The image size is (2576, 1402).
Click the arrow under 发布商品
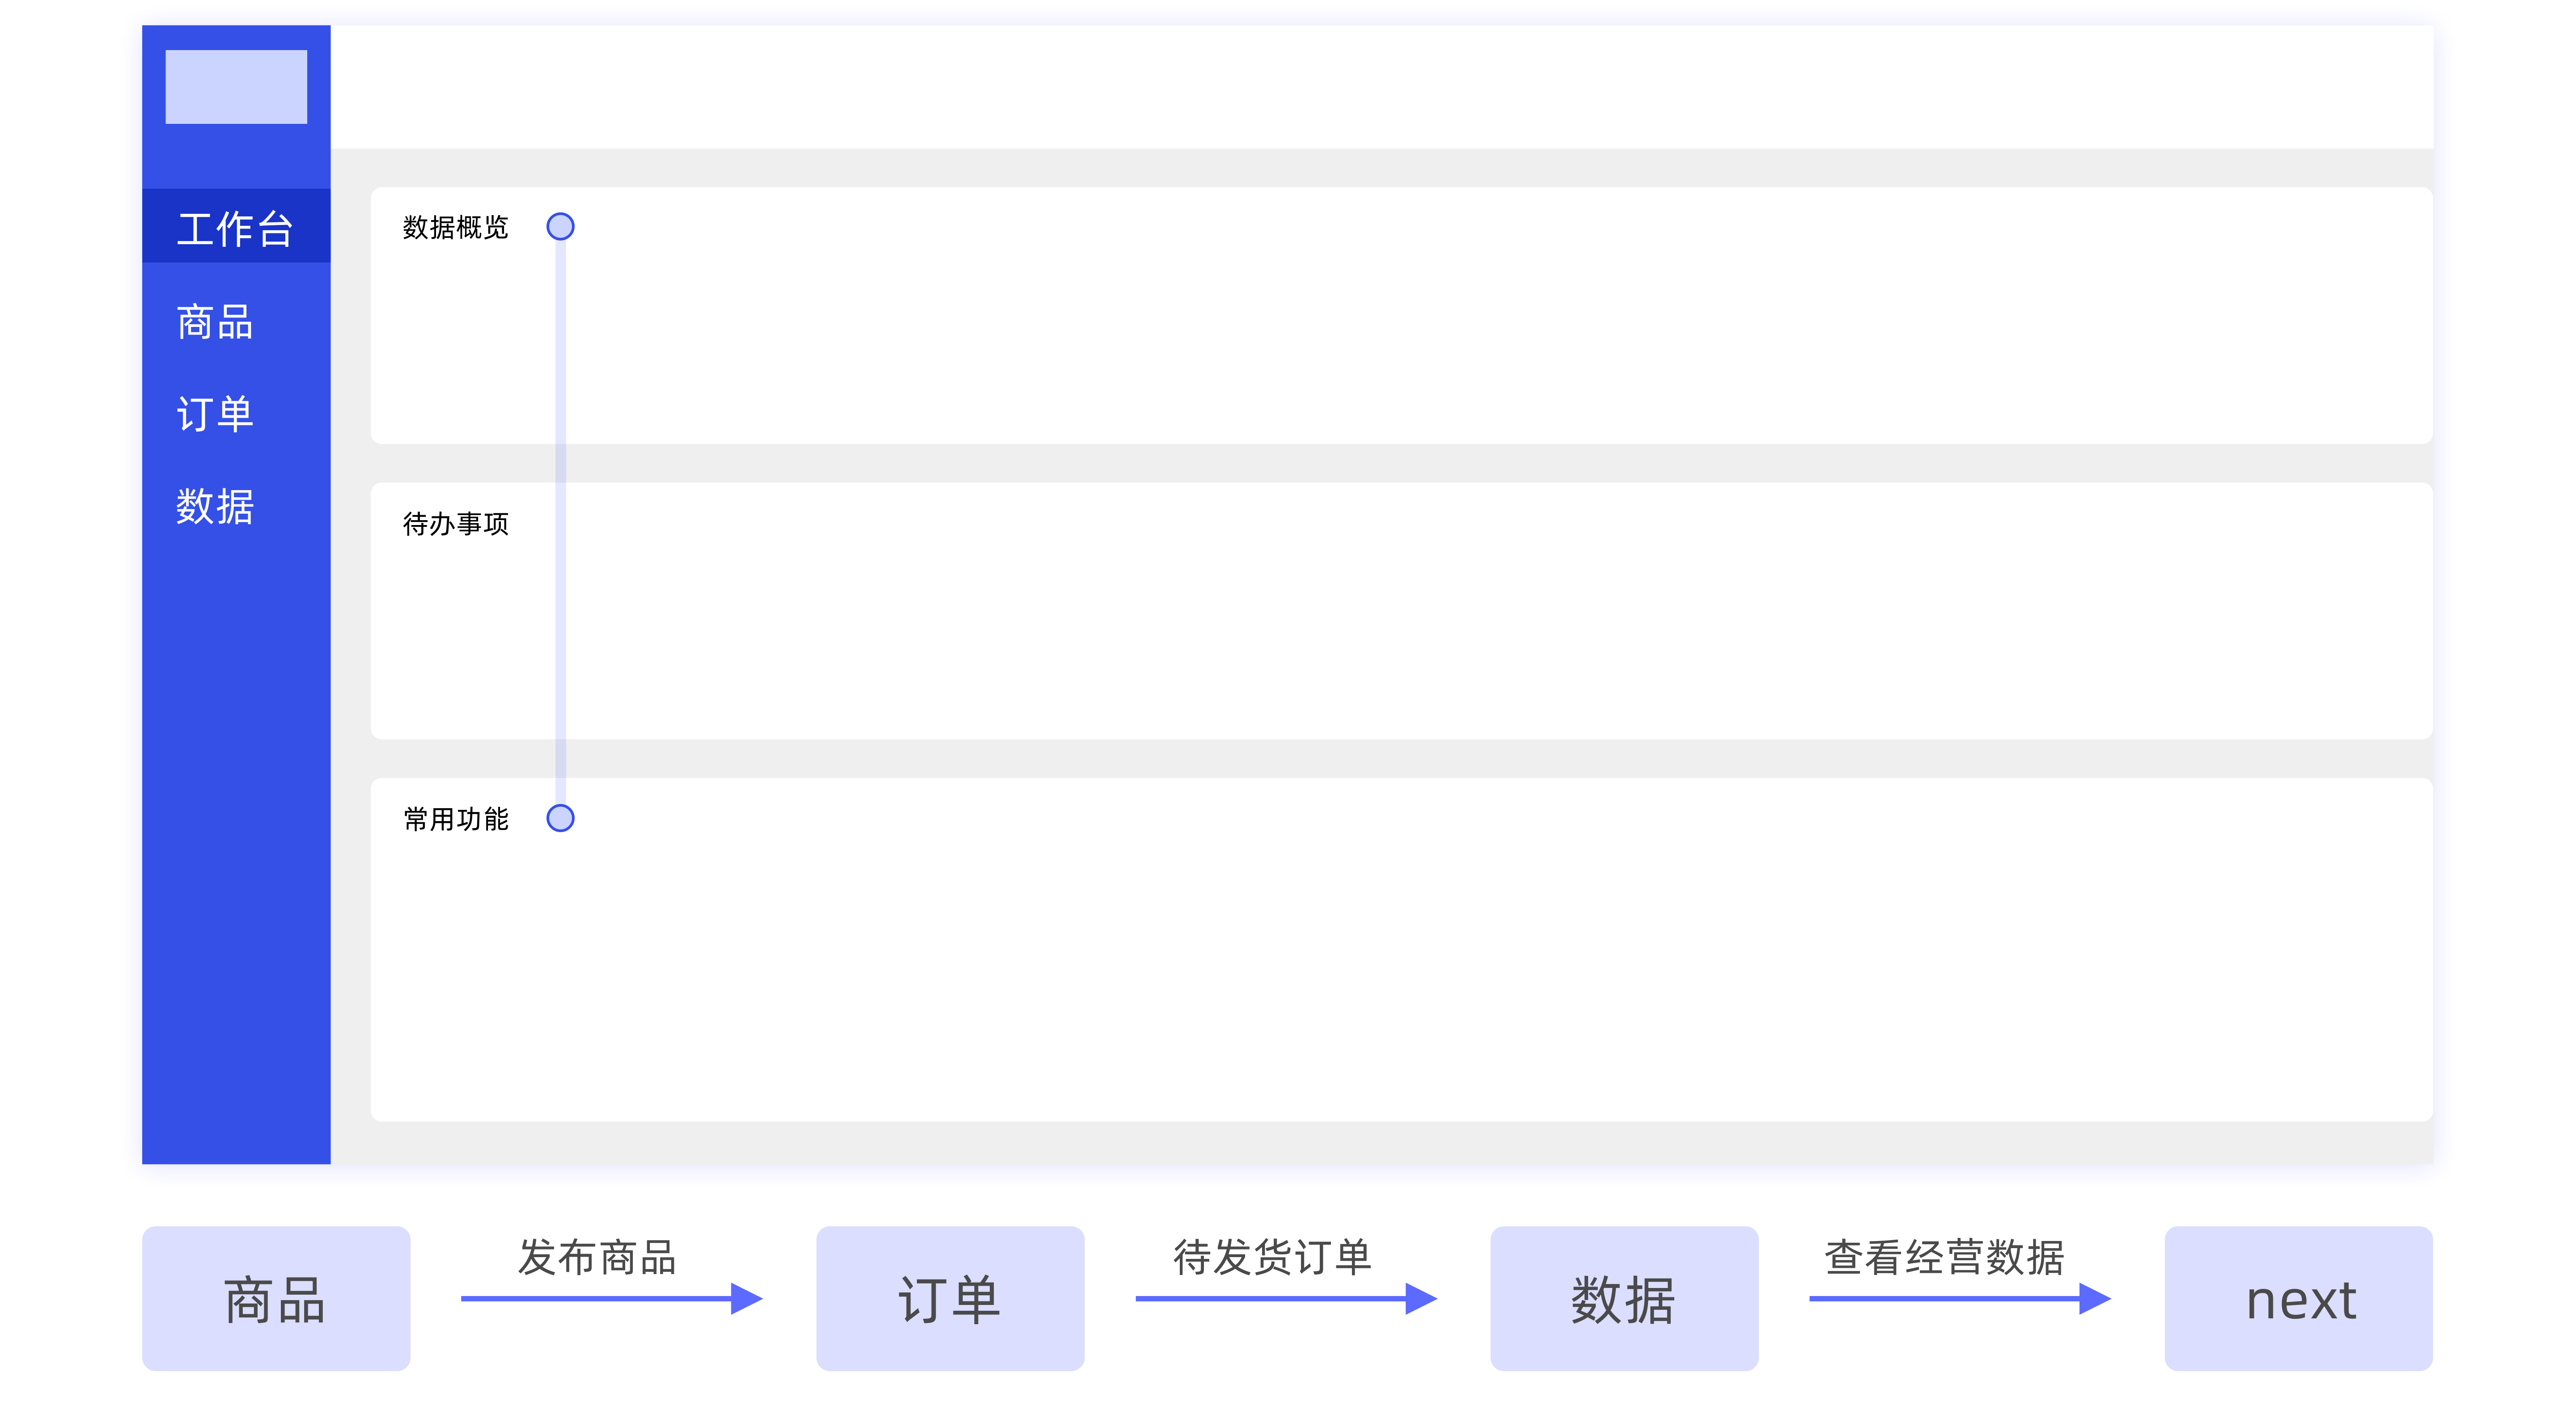[x=611, y=1298]
